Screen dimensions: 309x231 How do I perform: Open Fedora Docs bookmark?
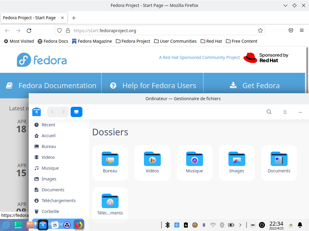click(x=53, y=41)
